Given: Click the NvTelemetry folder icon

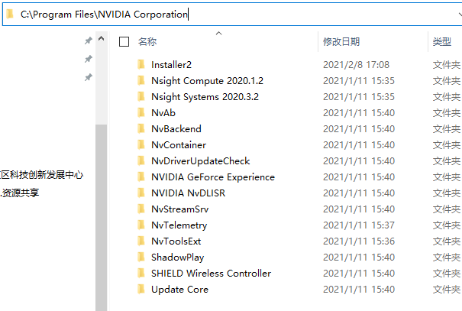Looking at the screenshot, I should pos(141,225).
